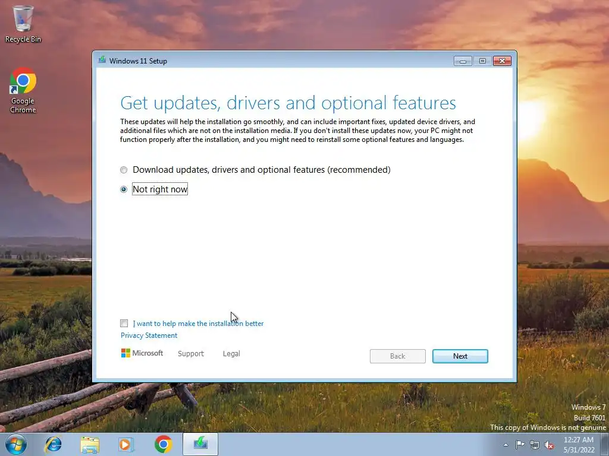Launch Google Chrome from the taskbar

163,444
